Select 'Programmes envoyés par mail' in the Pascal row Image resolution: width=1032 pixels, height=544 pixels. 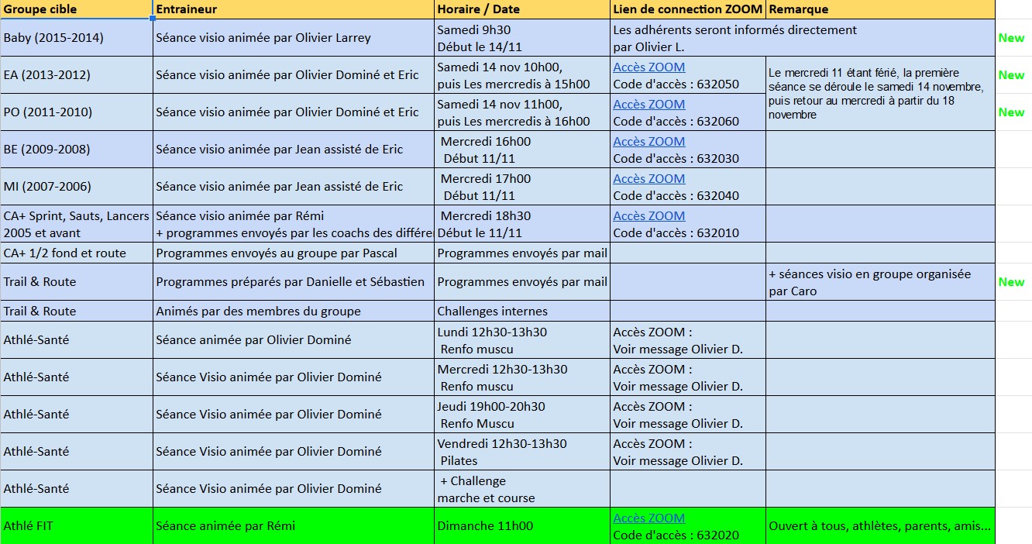tap(522, 253)
